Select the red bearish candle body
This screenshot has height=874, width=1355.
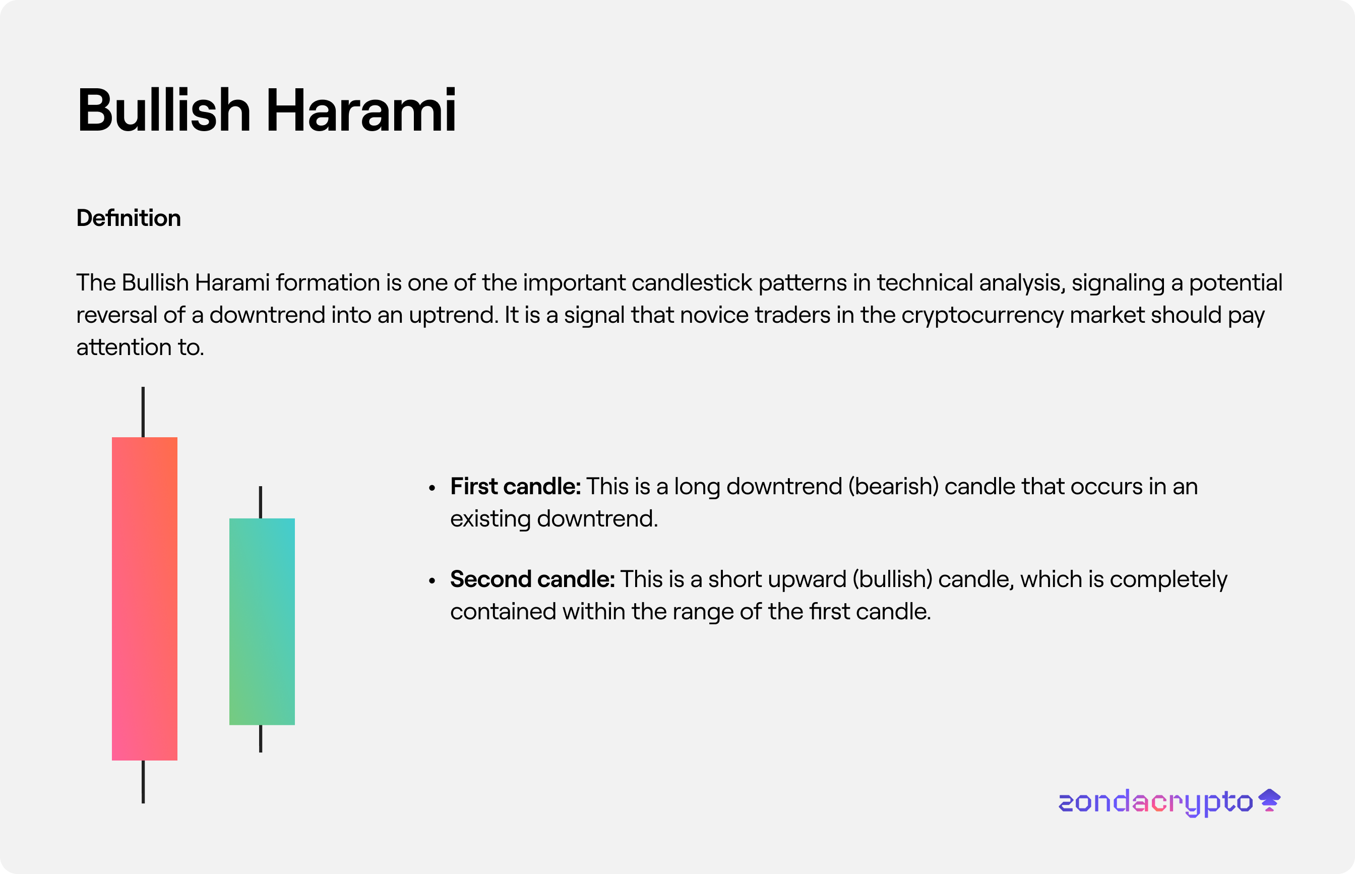(145, 598)
